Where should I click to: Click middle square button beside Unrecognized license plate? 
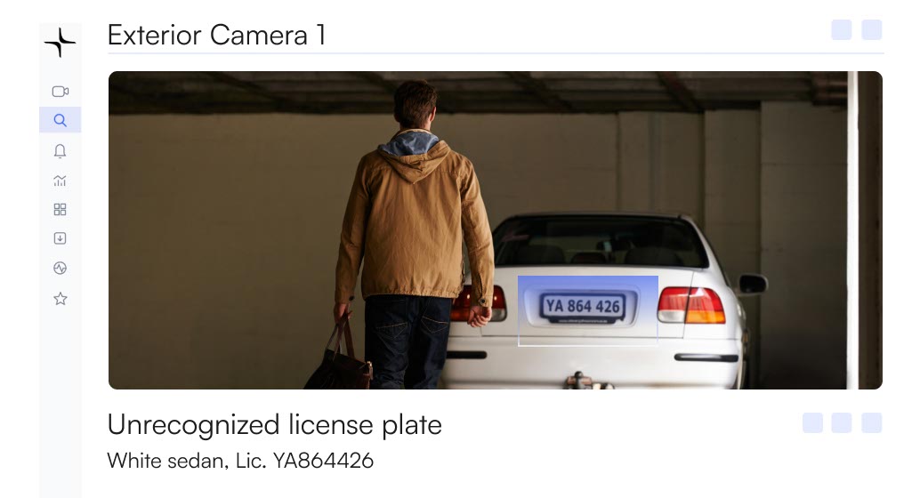[842, 423]
